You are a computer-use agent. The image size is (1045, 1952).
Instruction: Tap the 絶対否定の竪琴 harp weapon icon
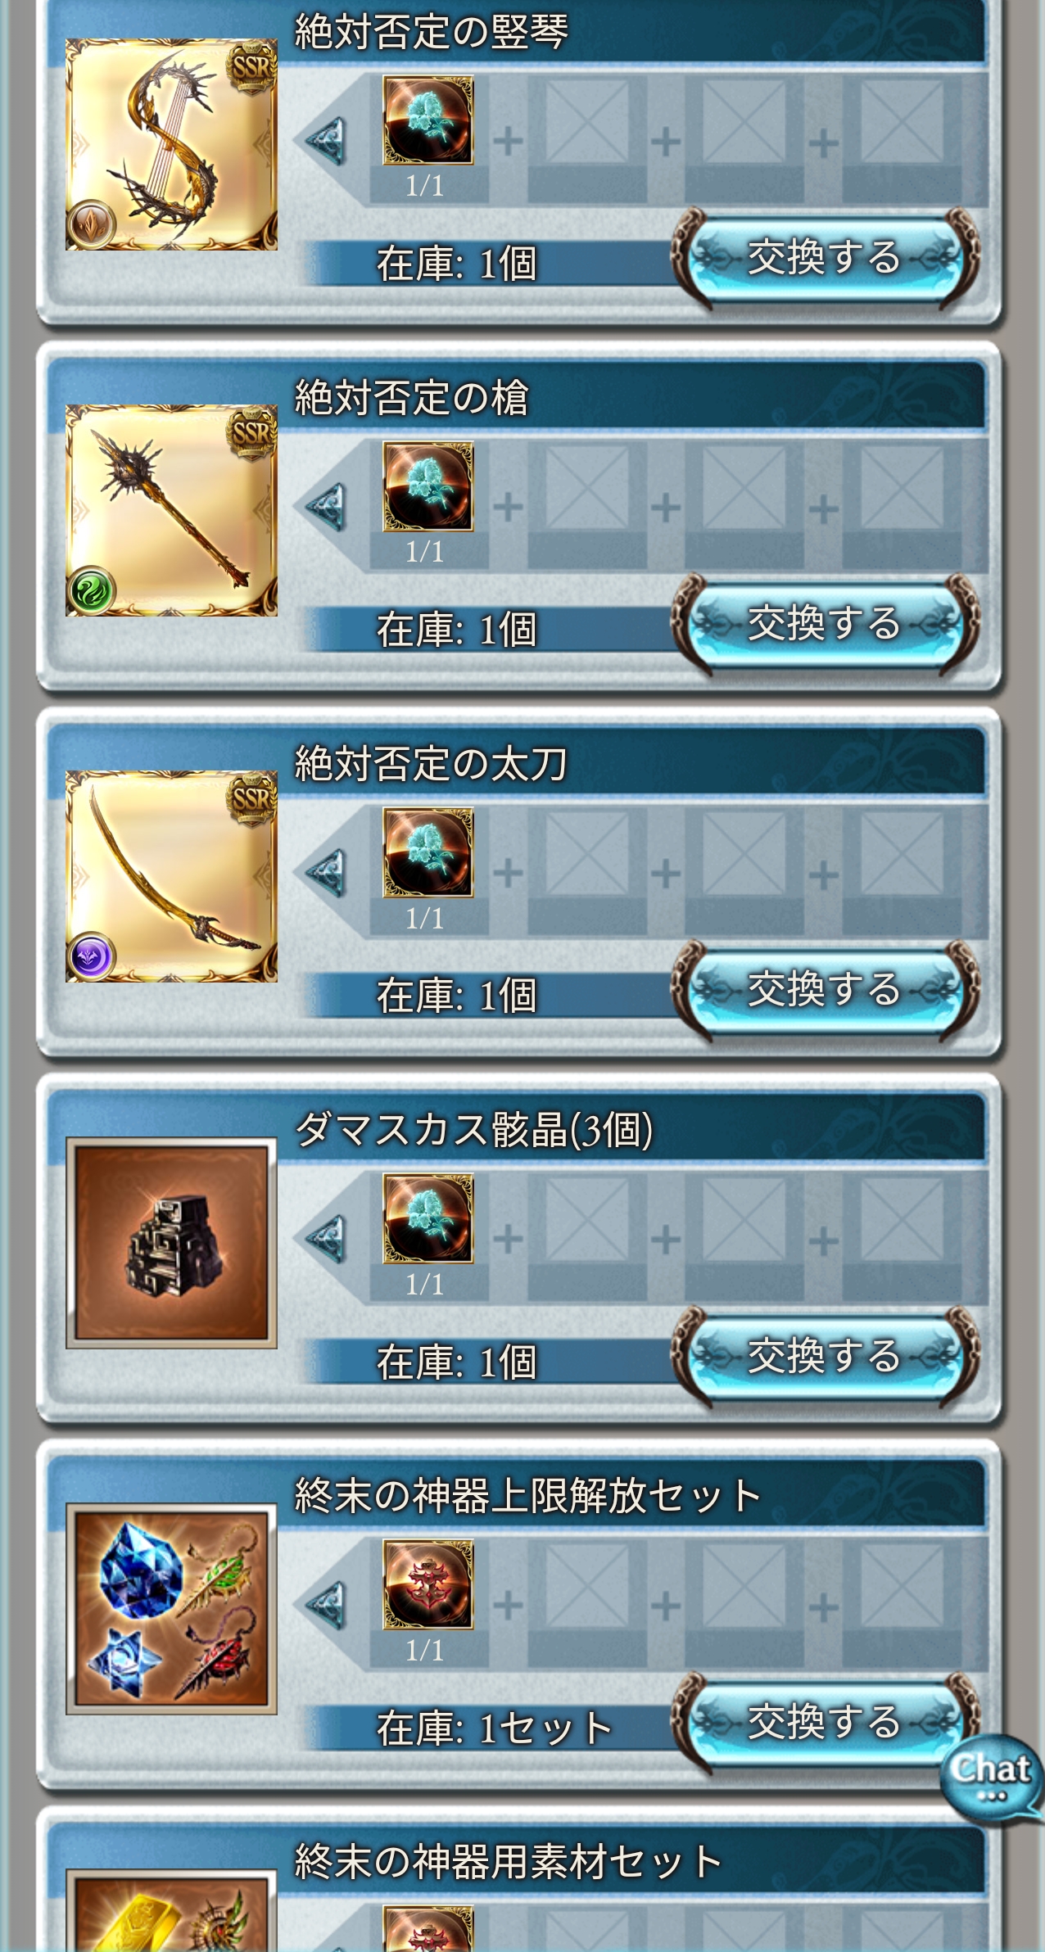pos(171,144)
